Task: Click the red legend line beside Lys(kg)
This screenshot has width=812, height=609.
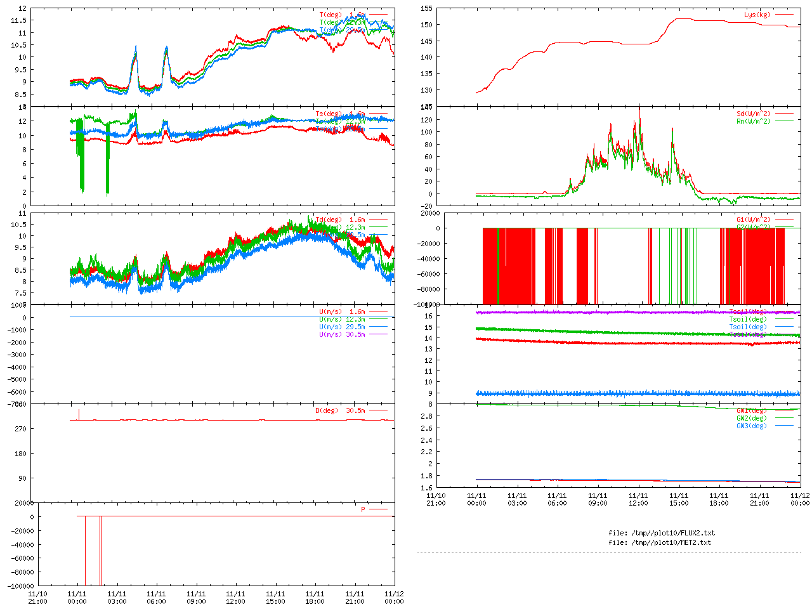Action: 784,15
